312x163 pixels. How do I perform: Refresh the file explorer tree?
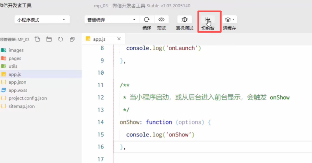[61, 39]
